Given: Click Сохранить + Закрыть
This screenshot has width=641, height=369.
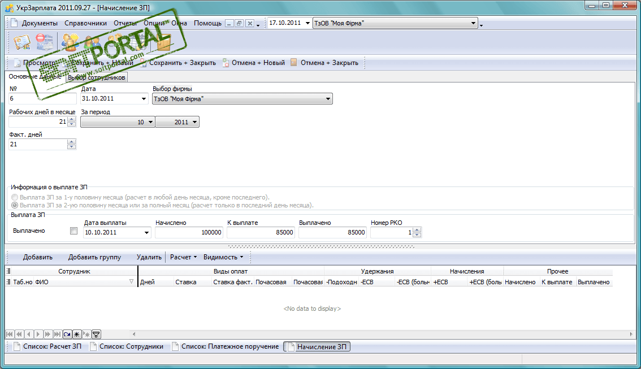Looking at the screenshot, I should click(x=178, y=63).
